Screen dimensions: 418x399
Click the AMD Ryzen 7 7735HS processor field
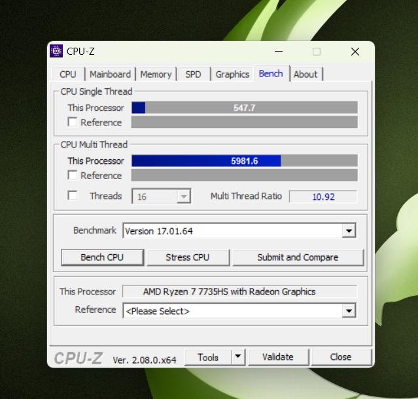click(239, 291)
